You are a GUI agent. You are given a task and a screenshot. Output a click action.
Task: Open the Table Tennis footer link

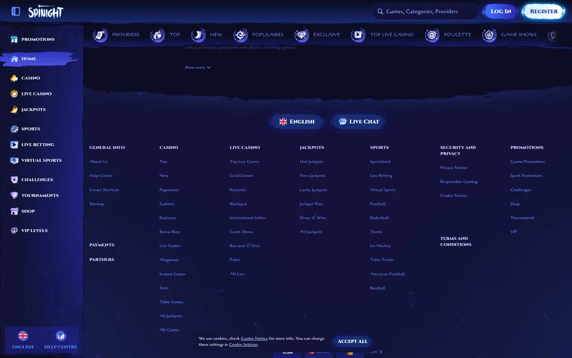click(382, 260)
